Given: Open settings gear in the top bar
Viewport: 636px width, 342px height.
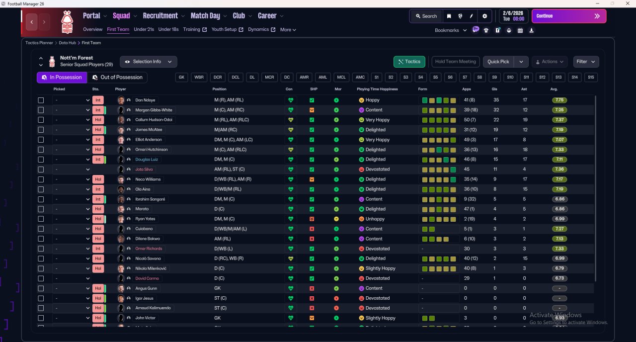Looking at the screenshot, I should [x=485, y=16].
